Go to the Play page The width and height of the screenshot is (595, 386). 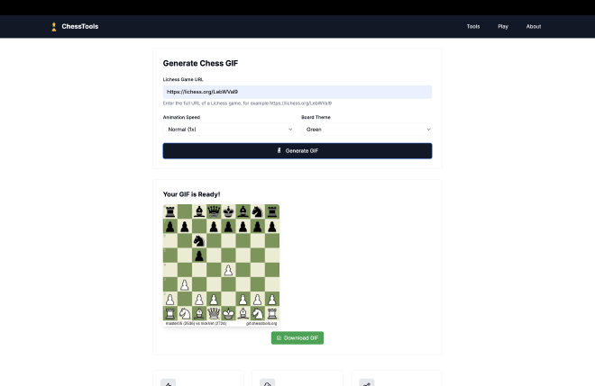coord(503,27)
